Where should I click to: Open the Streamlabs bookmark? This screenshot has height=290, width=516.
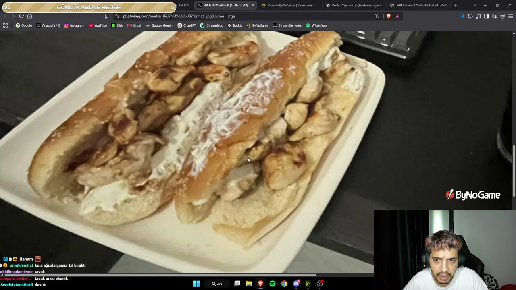[x=212, y=25]
